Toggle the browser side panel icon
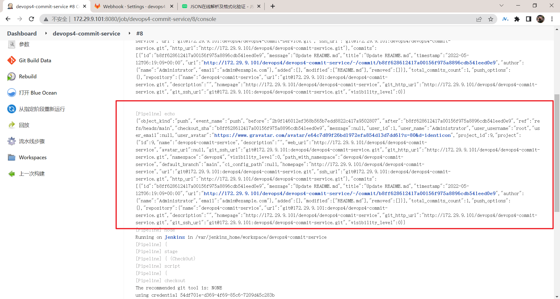 528,19
